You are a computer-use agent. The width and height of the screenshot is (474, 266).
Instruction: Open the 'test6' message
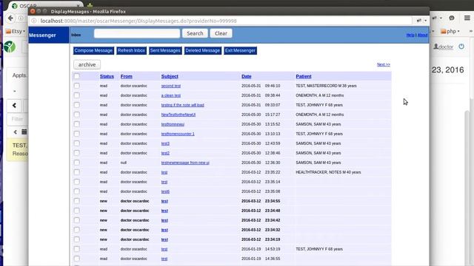click(x=165, y=191)
